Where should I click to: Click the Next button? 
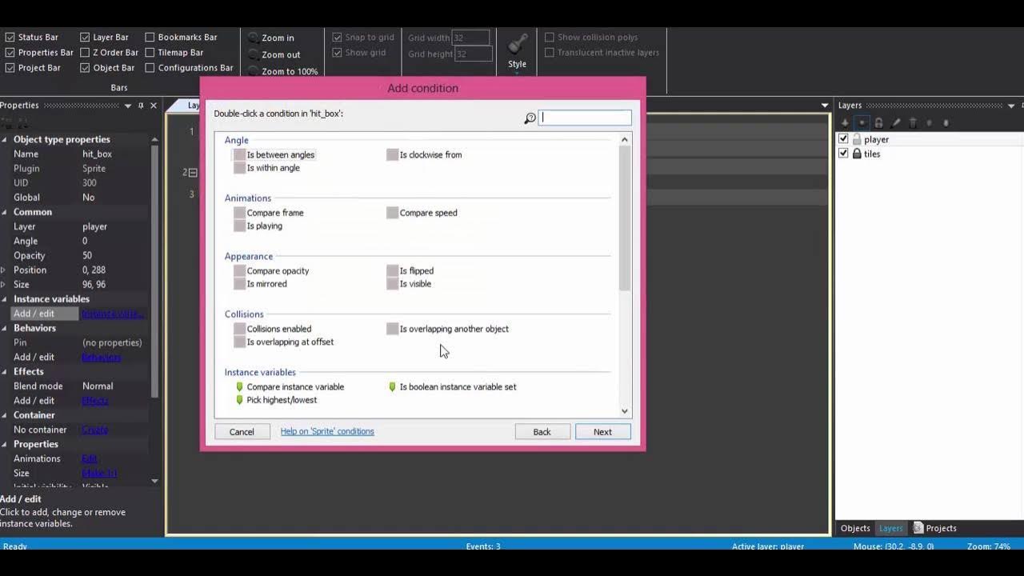(602, 432)
